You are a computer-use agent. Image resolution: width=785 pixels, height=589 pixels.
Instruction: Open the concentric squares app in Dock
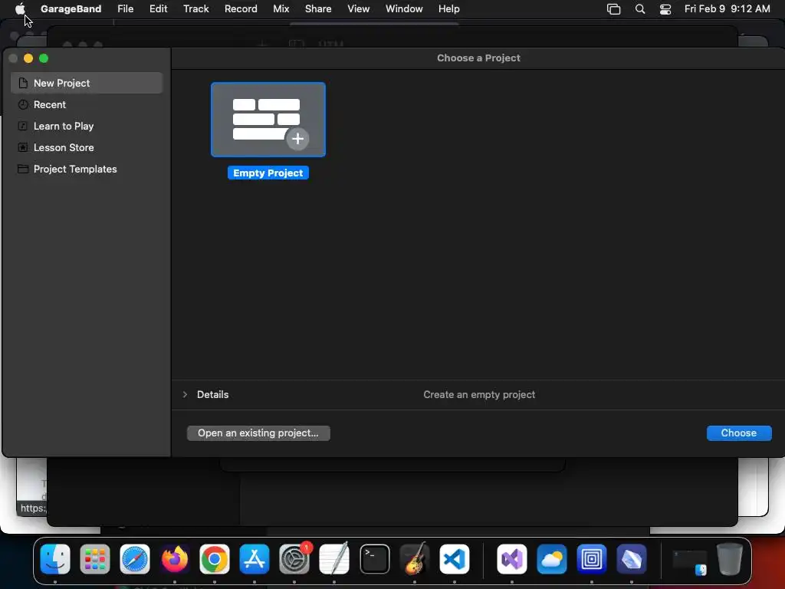click(x=591, y=559)
